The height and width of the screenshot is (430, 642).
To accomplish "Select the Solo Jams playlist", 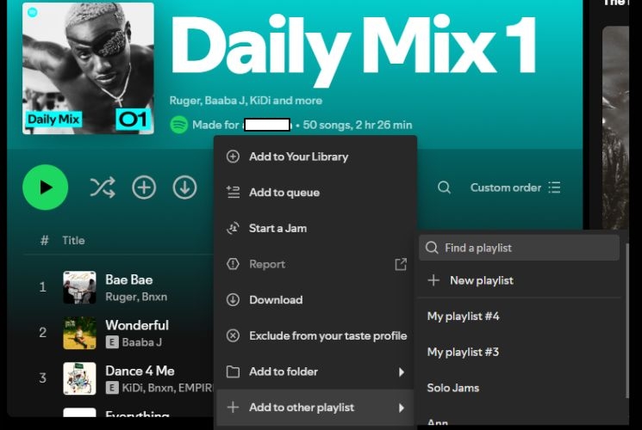I will [453, 388].
